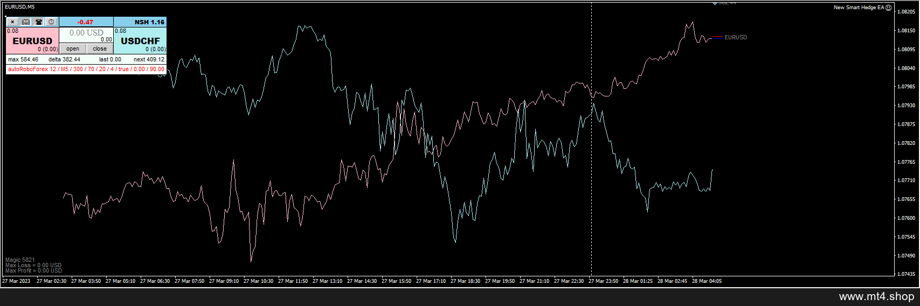Click the 'New Smart Hedge EA' label
Screen dimensions: 920x306
859,8
